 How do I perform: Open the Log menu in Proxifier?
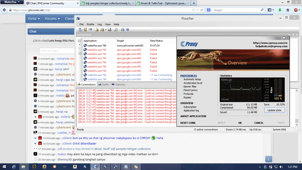100,24
